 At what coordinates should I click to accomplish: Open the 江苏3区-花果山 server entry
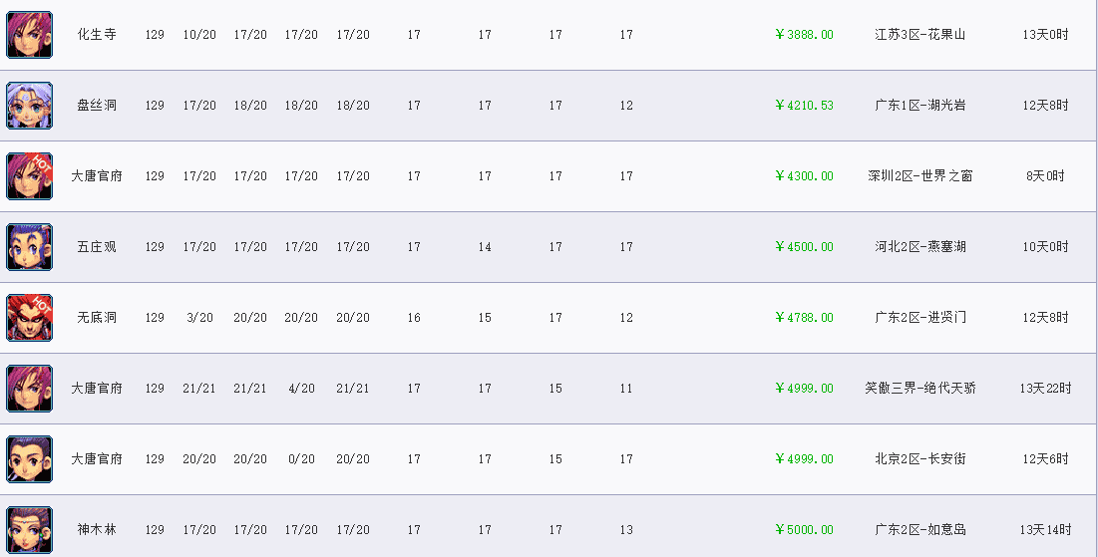(x=920, y=34)
